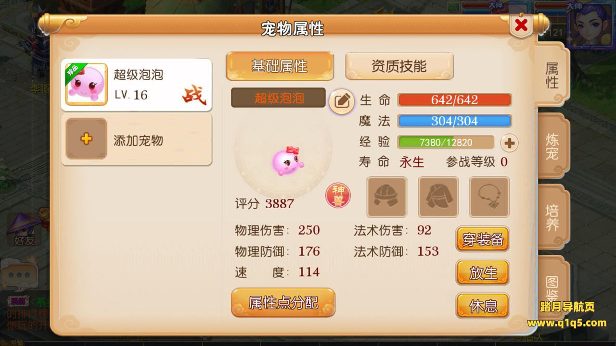Select the necklace equipment slot

(x=489, y=197)
